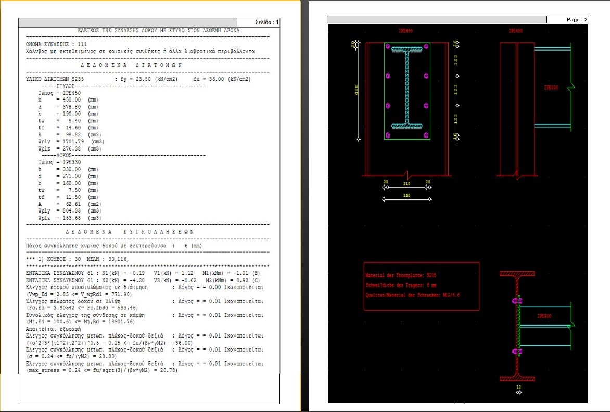The width and height of the screenshot is (610, 412).
Task: Select the weld thickness line 'Πάχος συγκόλλησης ... 6 (mm)'
Action: click(114, 246)
